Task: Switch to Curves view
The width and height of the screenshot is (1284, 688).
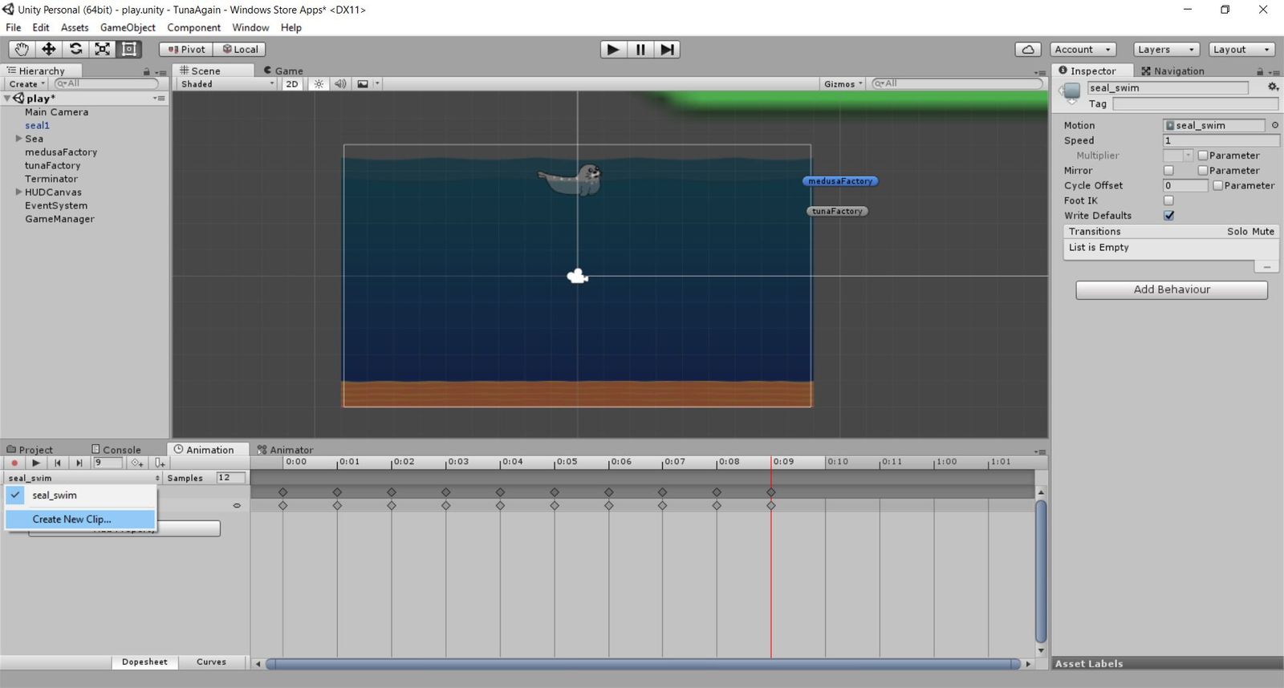Action: [x=212, y=662]
